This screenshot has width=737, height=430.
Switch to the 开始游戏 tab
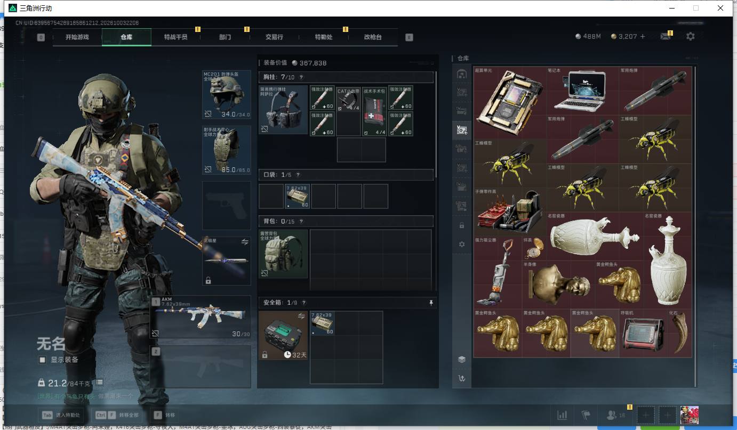click(x=77, y=37)
